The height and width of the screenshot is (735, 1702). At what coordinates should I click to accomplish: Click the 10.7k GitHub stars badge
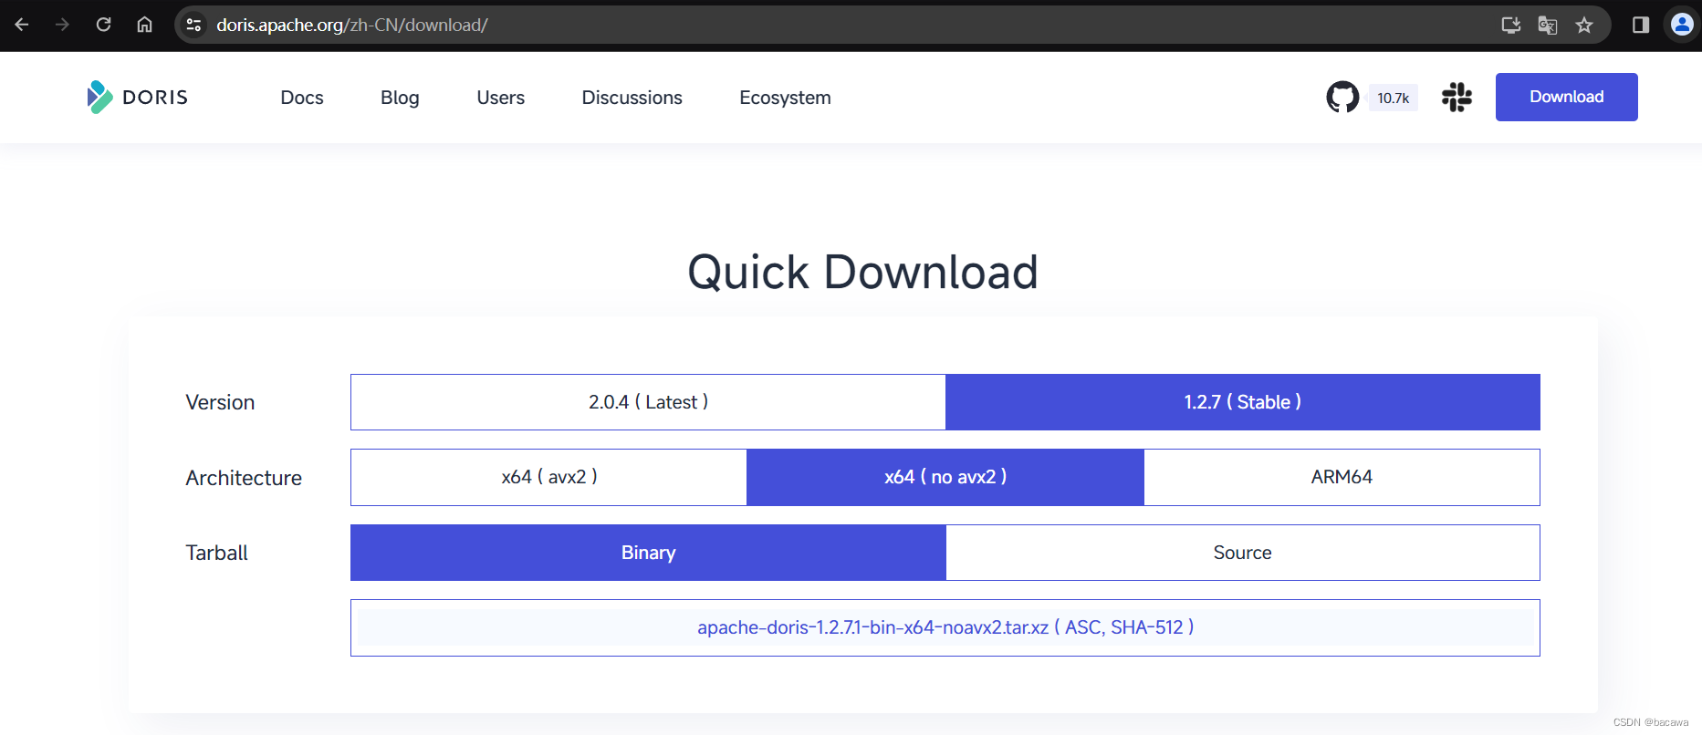click(1393, 98)
